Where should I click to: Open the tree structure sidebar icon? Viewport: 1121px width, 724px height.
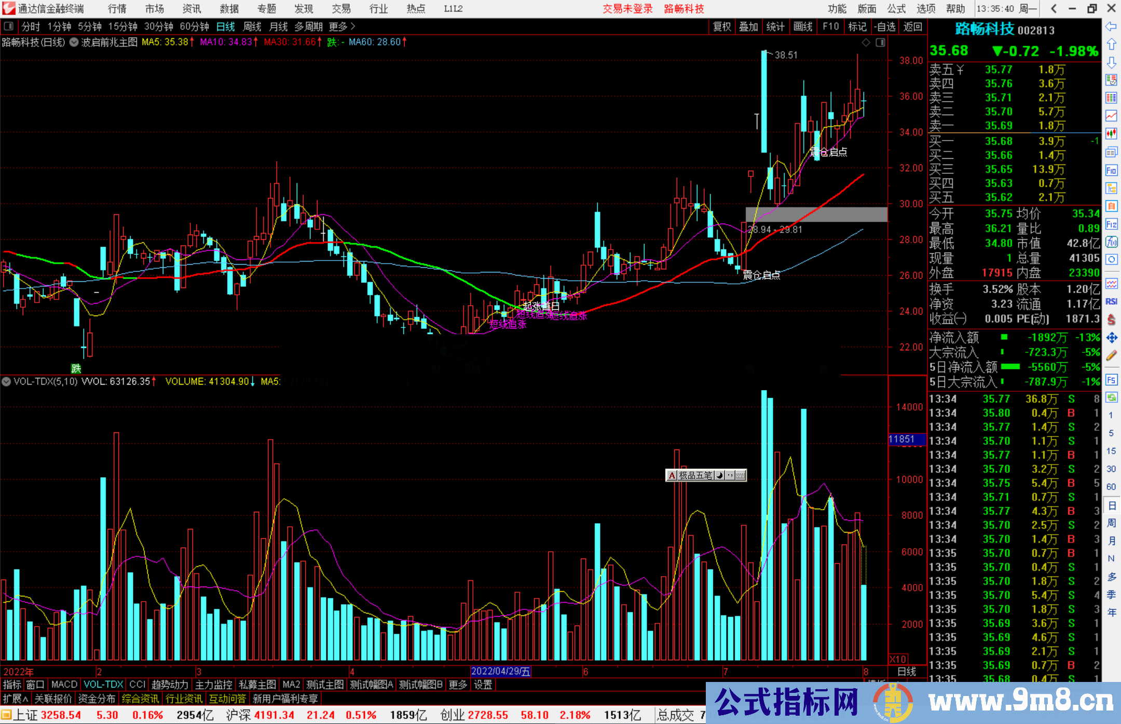[x=1111, y=188]
